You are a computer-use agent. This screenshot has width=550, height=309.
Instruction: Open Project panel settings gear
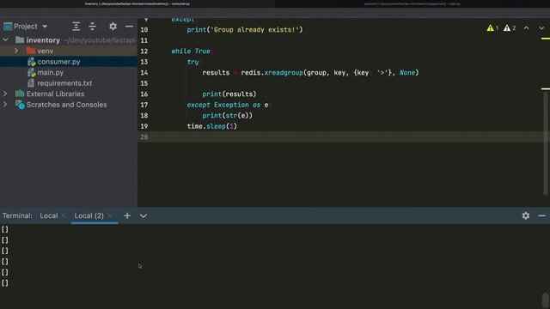[x=113, y=27]
